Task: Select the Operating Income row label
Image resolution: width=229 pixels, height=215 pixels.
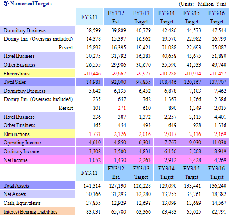Action: pos(38,142)
